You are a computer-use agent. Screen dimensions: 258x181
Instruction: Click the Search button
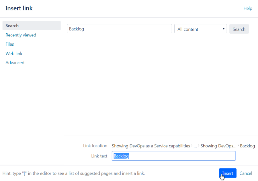click(239, 29)
